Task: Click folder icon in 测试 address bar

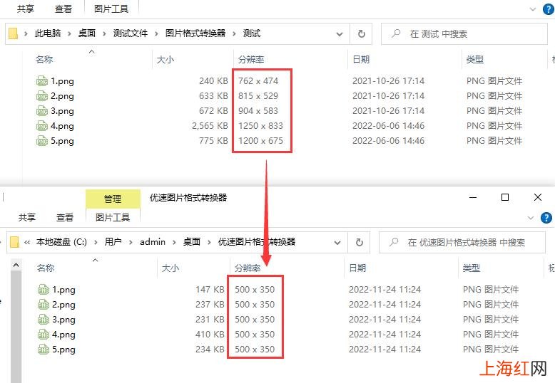Action: click(x=13, y=33)
